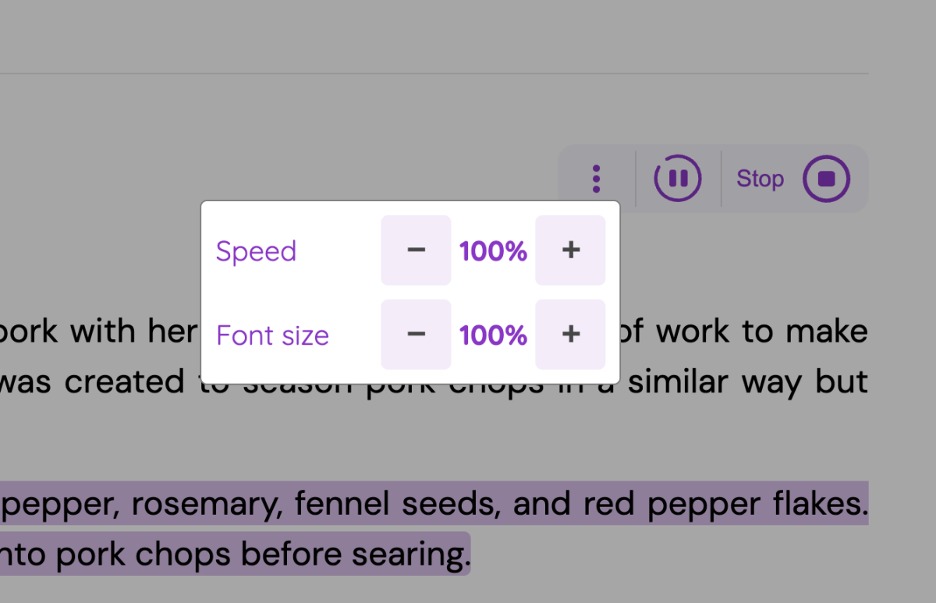Decrease the reading speed
This screenshot has width=936, height=603.
416,250
